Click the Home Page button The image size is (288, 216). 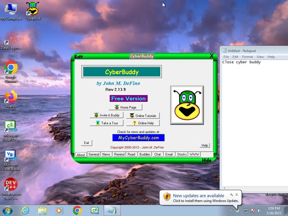(125, 107)
